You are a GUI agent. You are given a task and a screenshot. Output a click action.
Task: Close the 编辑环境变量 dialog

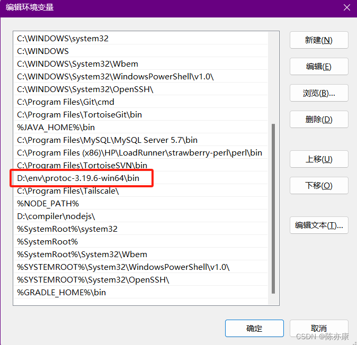[347, 7]
